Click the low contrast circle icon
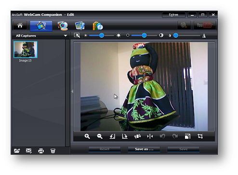This screenshot has width=238, height=175. pos(128,35)
